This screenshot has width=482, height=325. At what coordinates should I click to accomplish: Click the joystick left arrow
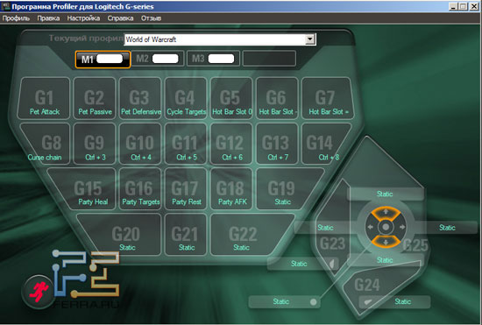pyautogui.click(x=371, y=227)
